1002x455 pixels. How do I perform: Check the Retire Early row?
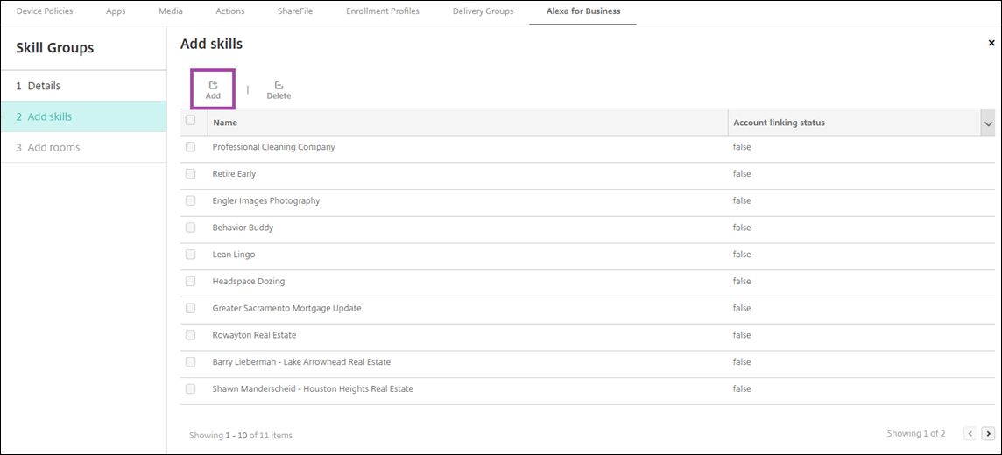tap(190, 173)
